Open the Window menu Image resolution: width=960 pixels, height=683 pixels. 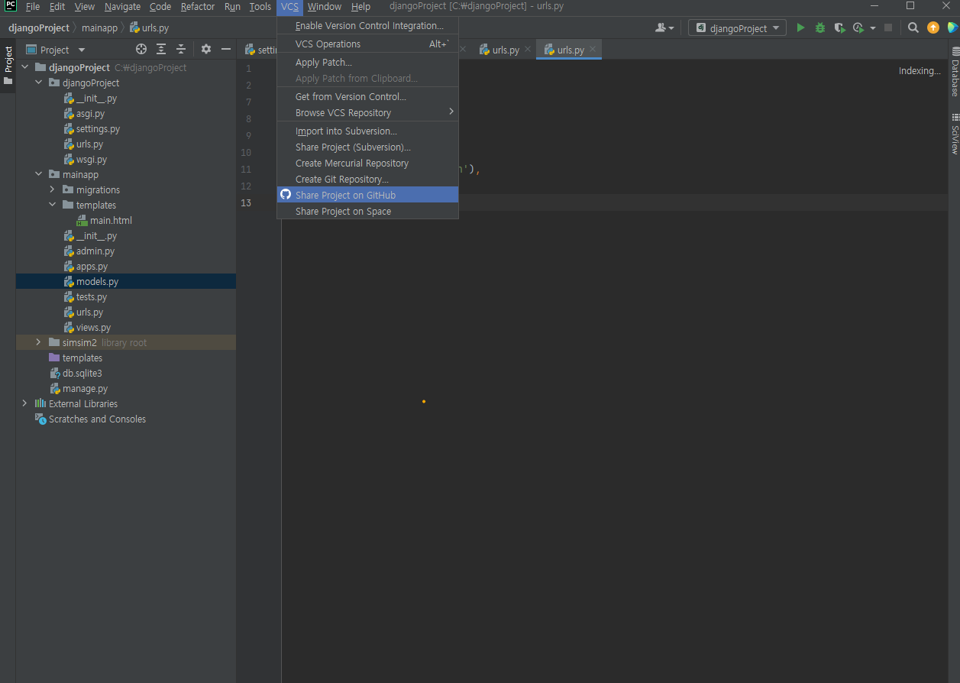(325, 7)
